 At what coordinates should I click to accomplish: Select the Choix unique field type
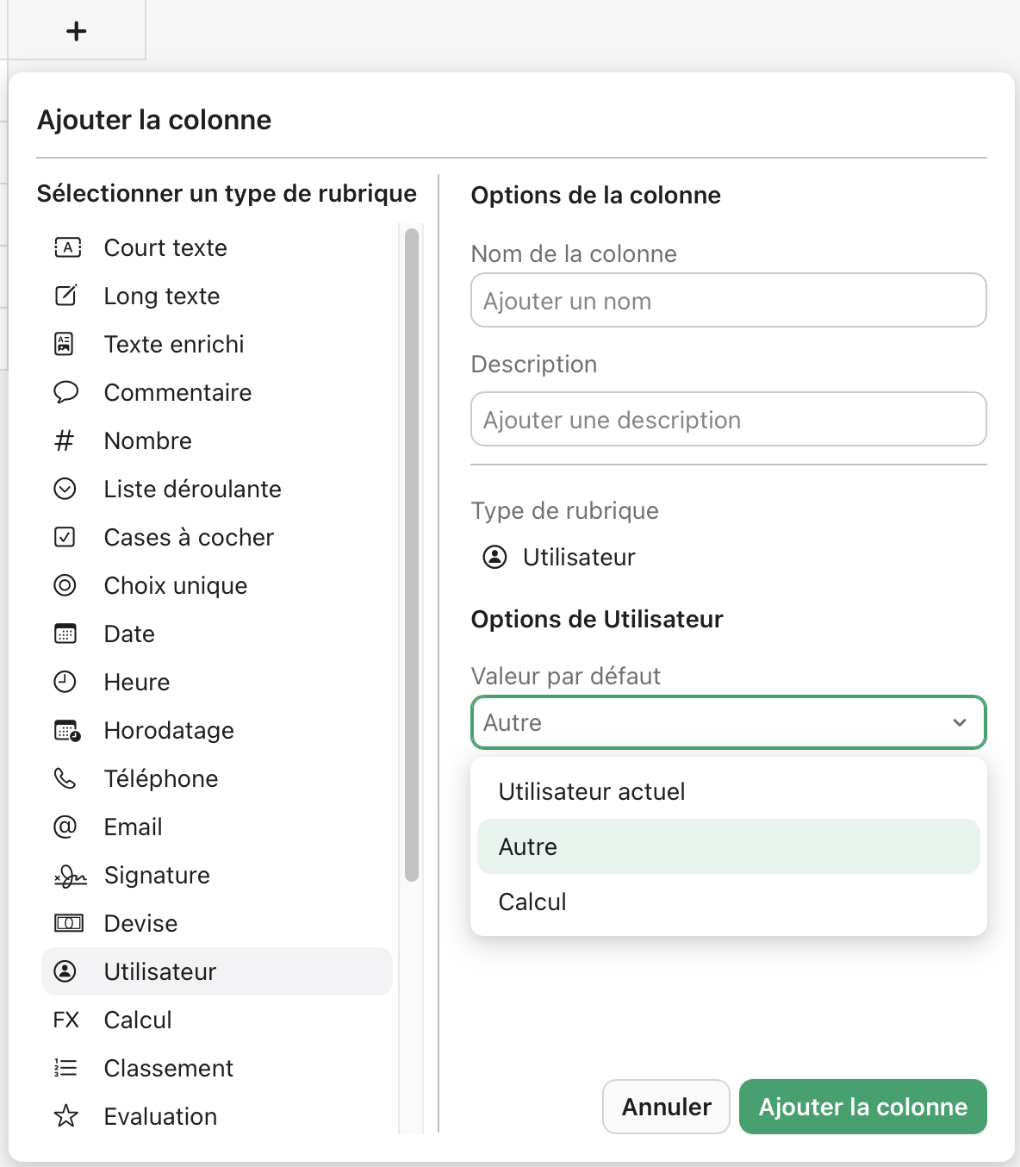tap(176, 586)
